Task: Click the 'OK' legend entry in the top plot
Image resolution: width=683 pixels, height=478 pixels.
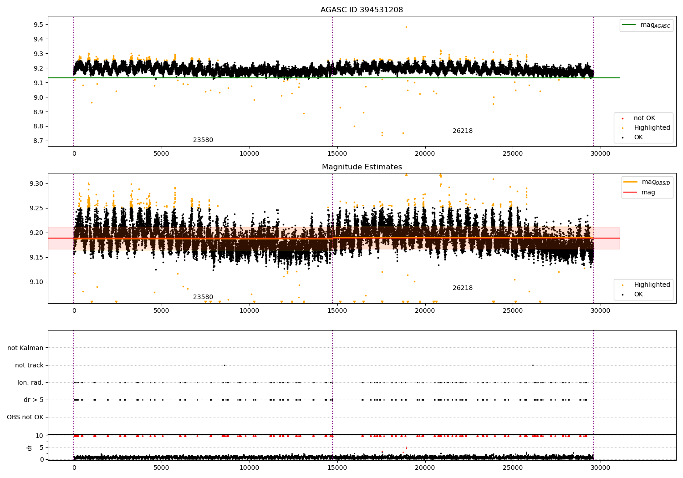Action: click(x=638, y=137)
